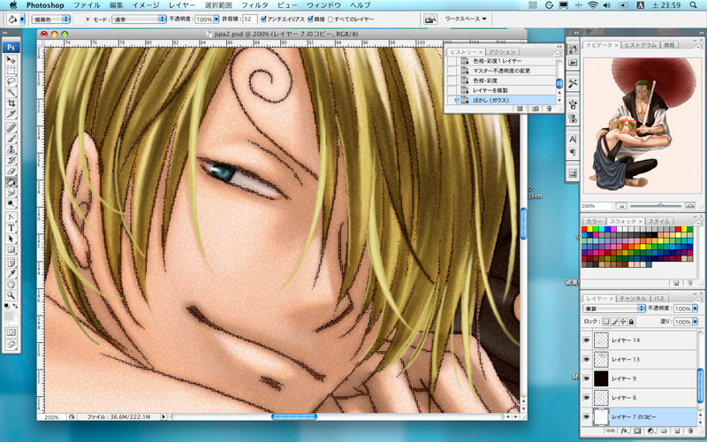Select the Paint Bucket tool in toolbox
This screenshot has height=442, width=707.
click(11, 182)
